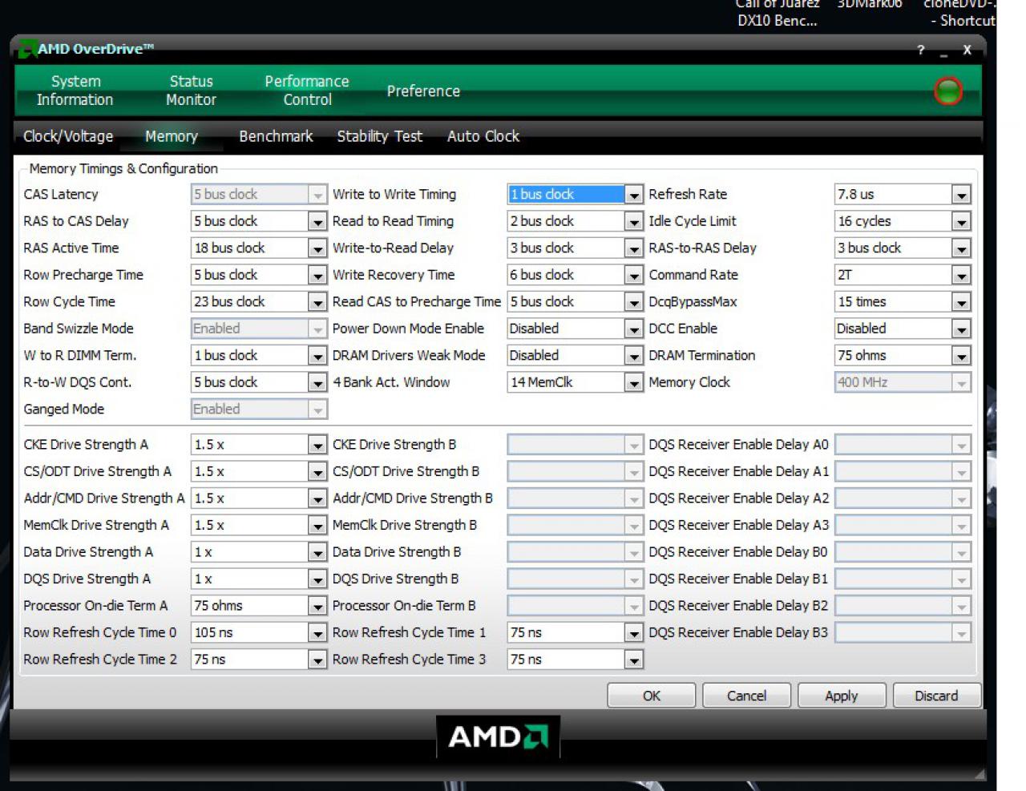
Task: Expand the RAS-to-RAS Delay dropdown
Action: [x=961, y=248]
